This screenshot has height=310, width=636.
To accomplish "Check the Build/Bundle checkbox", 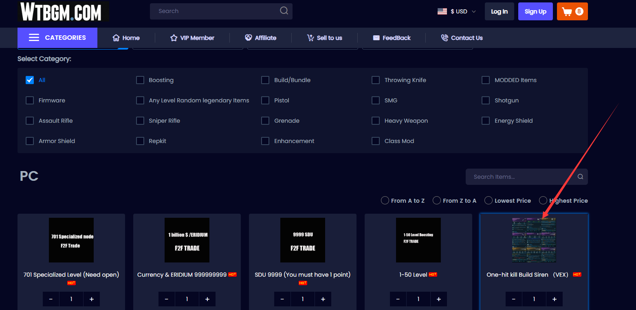I will [x=265, y=80].
